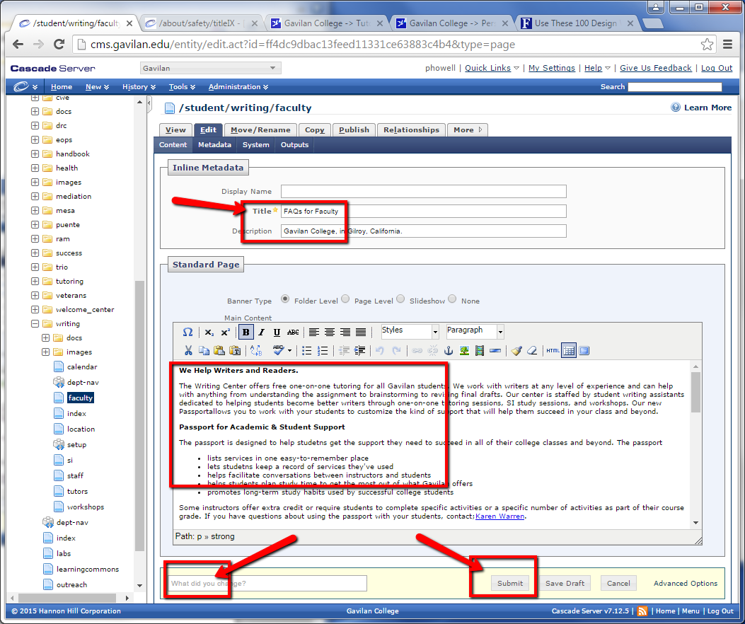Open the Publish tab
Viewport: 745px width, 624px height.
point(354,130)
